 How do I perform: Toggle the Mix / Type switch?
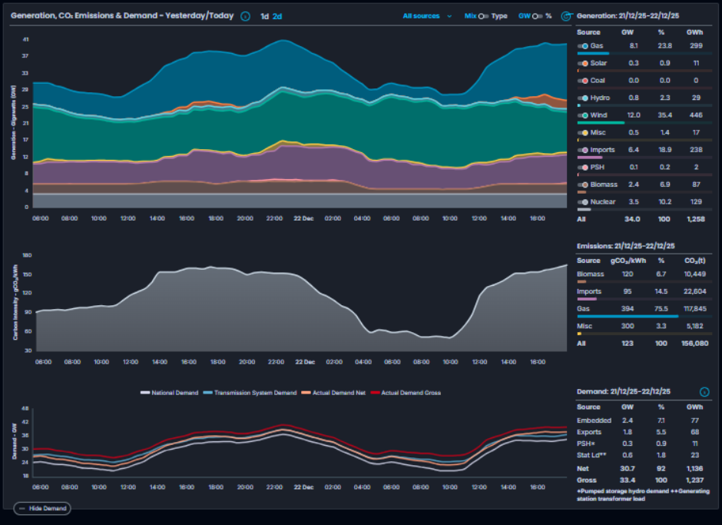[x=484, y=15]
